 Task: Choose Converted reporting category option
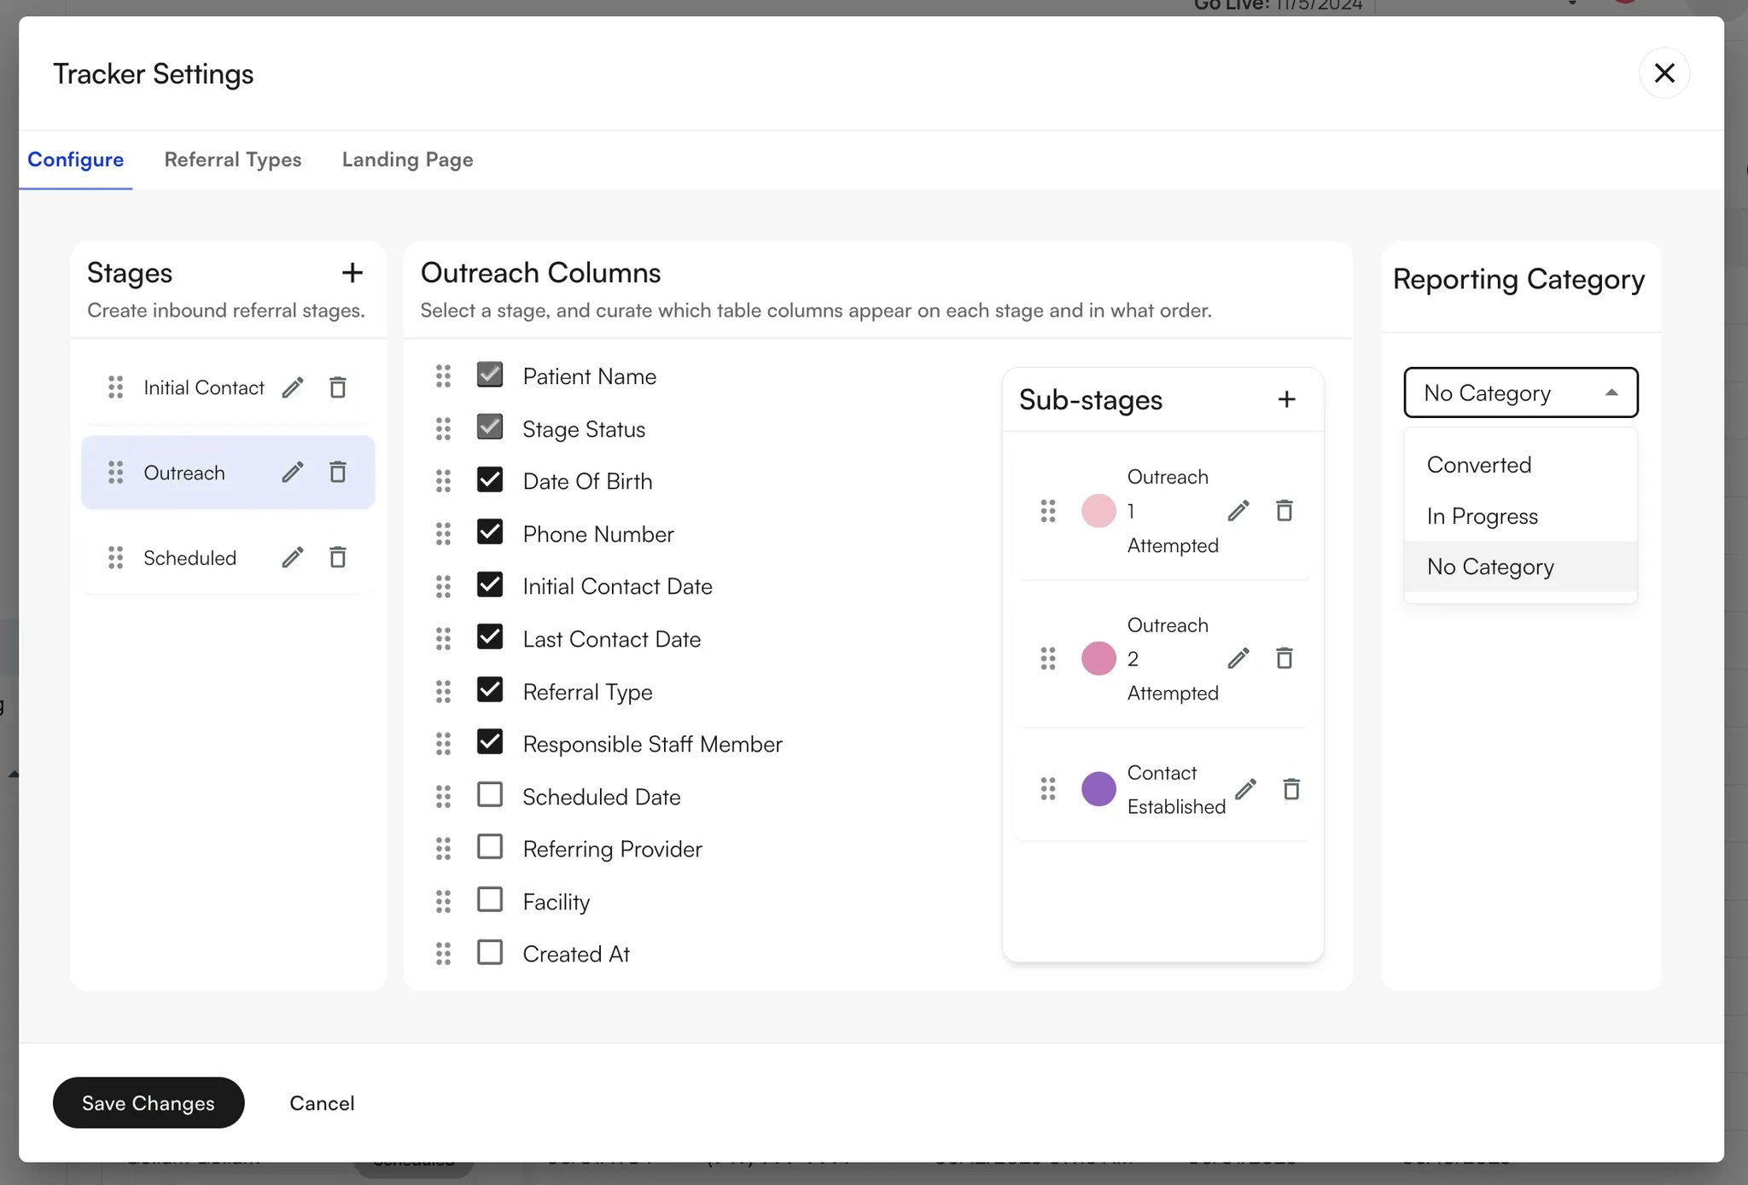pyautogui.click(x=1479, y=465)
